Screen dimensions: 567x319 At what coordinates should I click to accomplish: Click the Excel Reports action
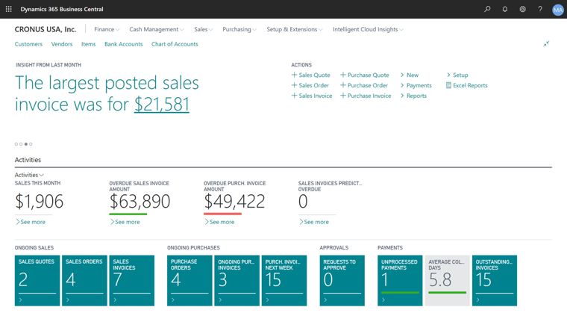pos(466,85)
